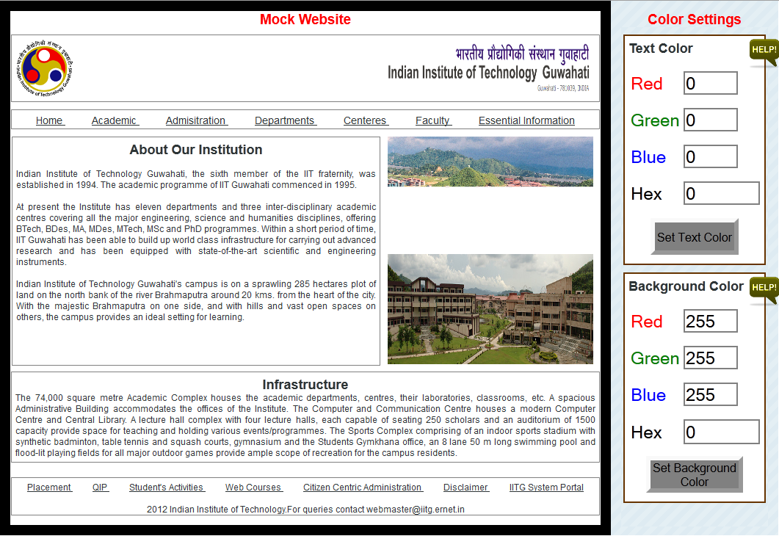Click the Mock Website title
Screen dimensions: 779x536
coord(305,19)
